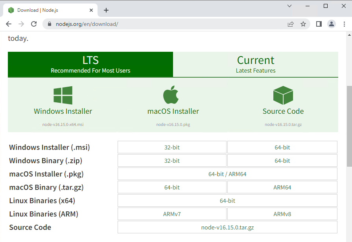Image resolution: width=352 pixels, height=242 pixels.
Task: Expand the tab search chevron
Action: tap(289, 6)
